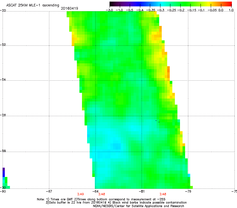Click the -20 latitude axis label
The width and height of the screenshot is (237, 208).
pyautogui.click(x=3, y=11)
